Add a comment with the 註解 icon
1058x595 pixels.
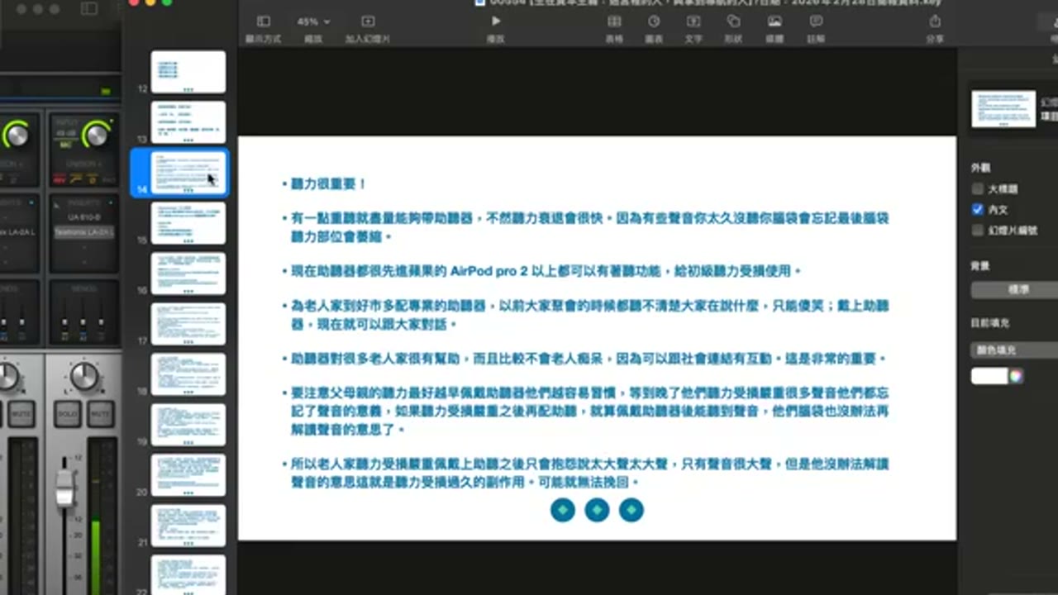tap(816, 21)
